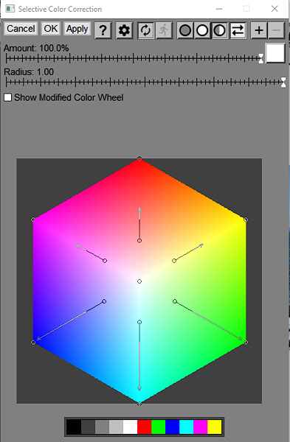Toggle the half-filled circle compare icon
Image resolution: width=290 pixels, height=442 pixels.
219,30
